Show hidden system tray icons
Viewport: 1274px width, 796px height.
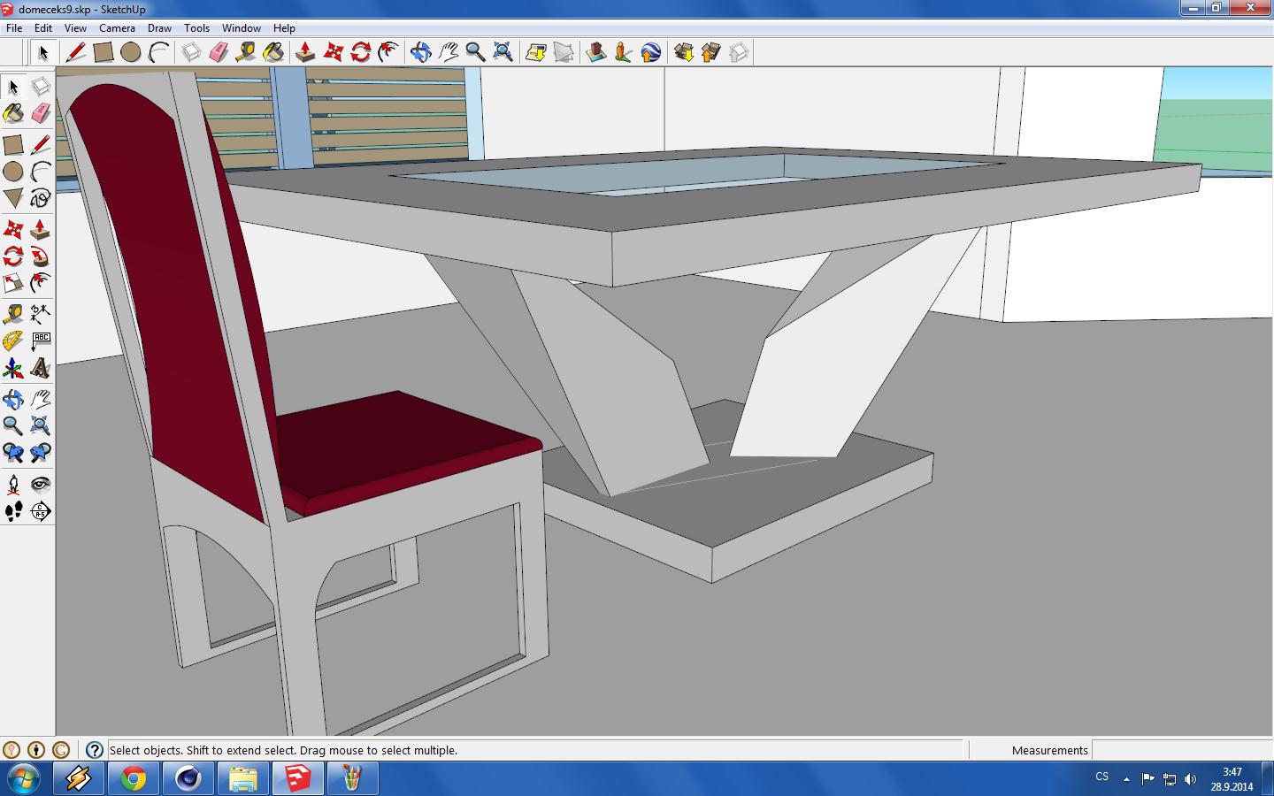pos(1126,779)
